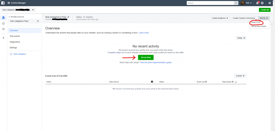This screenshot has height=131, width=275.
Task: Click the View analytics link
Action: coord(20,54)
